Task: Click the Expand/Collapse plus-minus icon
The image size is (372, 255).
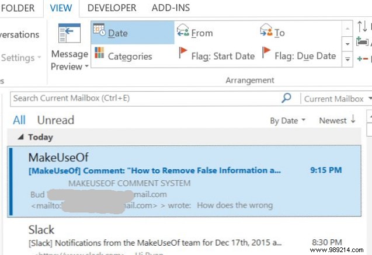Action: (x=363, y=58)
